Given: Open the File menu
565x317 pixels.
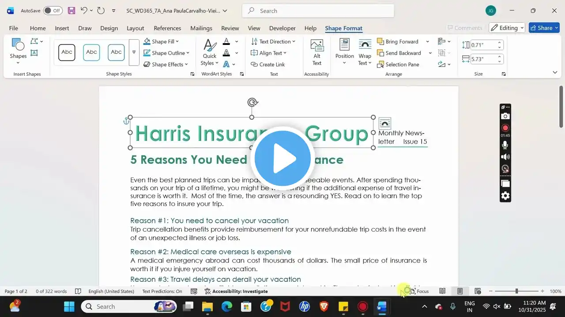Looking at the screenshot, I should click(x=14, y=28).
